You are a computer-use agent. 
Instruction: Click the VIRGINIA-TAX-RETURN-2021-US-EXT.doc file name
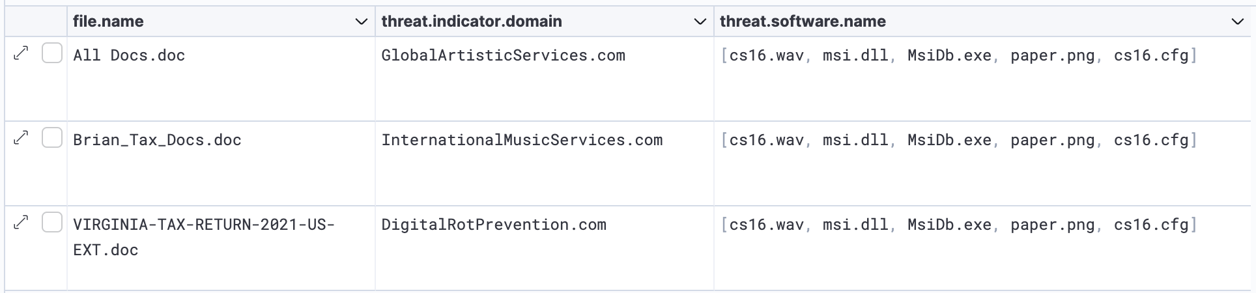(x=203, y=237)
